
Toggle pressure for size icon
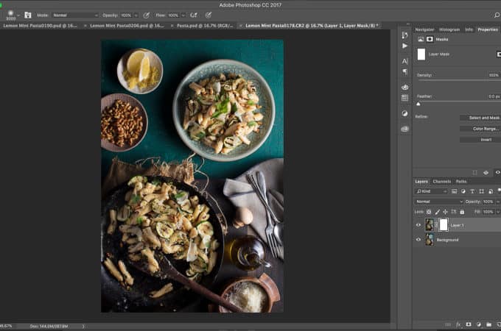(x=209, y=15)
